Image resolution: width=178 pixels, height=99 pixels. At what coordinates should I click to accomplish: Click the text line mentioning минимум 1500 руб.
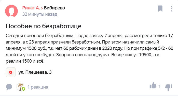(89, 48)
